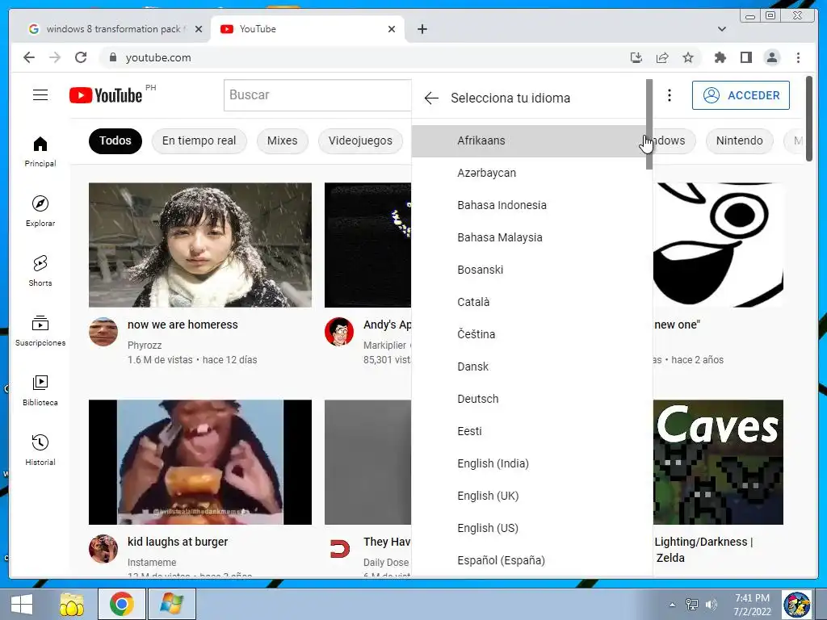This screenshot has width=827, height=620.
Task: Choose Bahasa Indonesia language
Action: pos(528,205)
